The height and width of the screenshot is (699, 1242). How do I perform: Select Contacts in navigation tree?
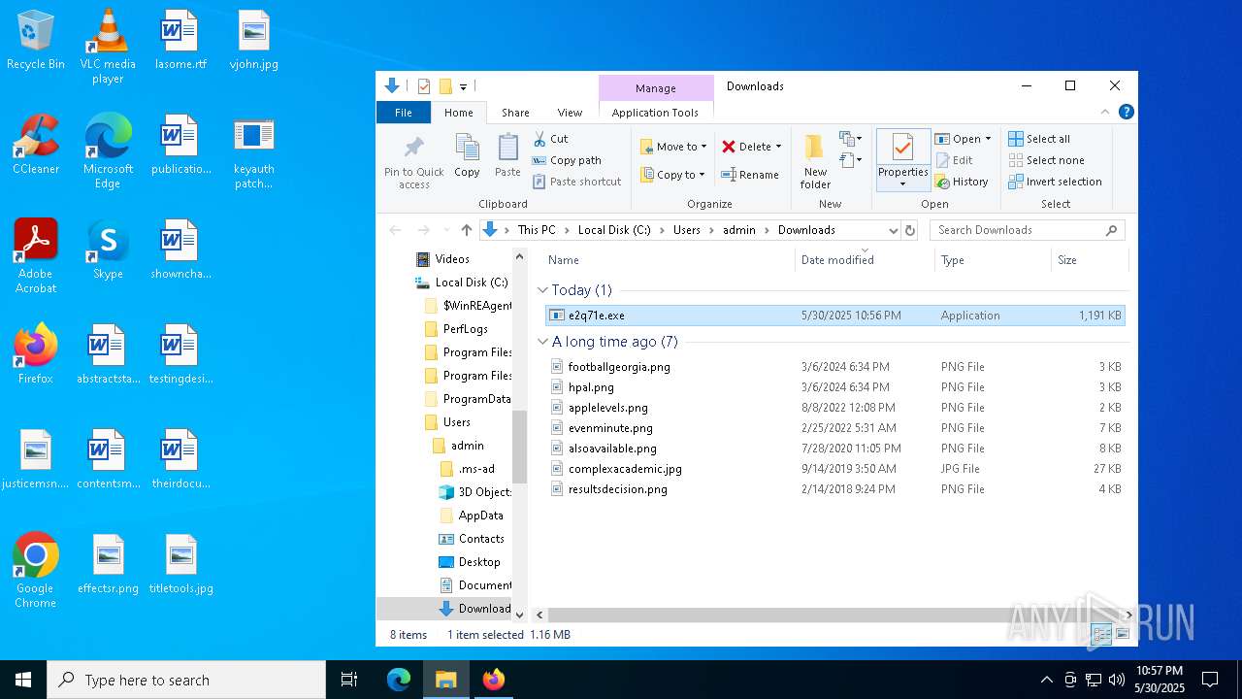pyautogui.click(x=481, y=539)
